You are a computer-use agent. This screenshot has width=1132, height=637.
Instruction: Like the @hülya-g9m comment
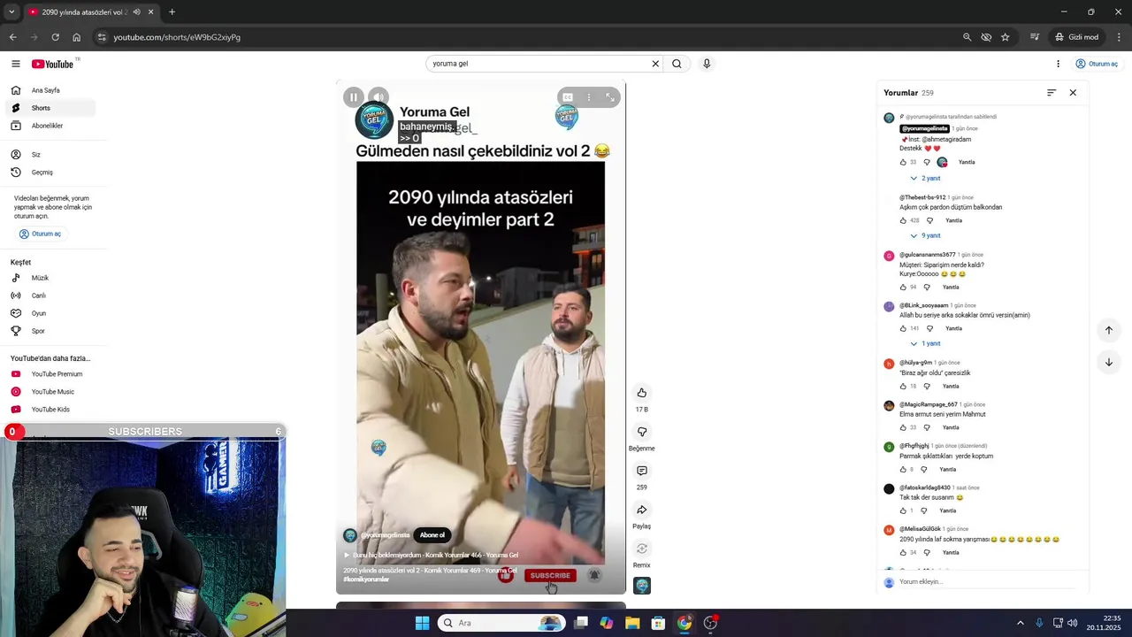[903, 387]
